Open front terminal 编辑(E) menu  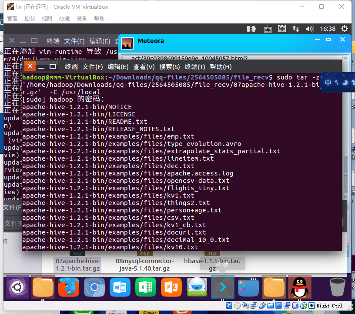[x=118, y=67]
